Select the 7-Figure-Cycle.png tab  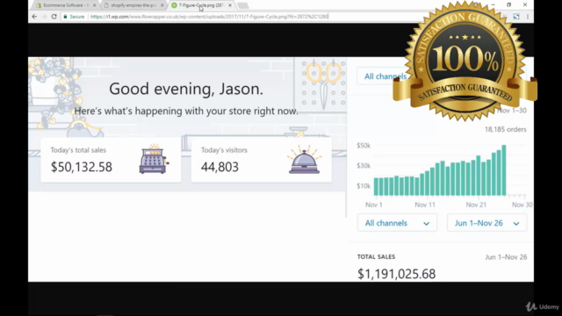(x=201, y=5)
